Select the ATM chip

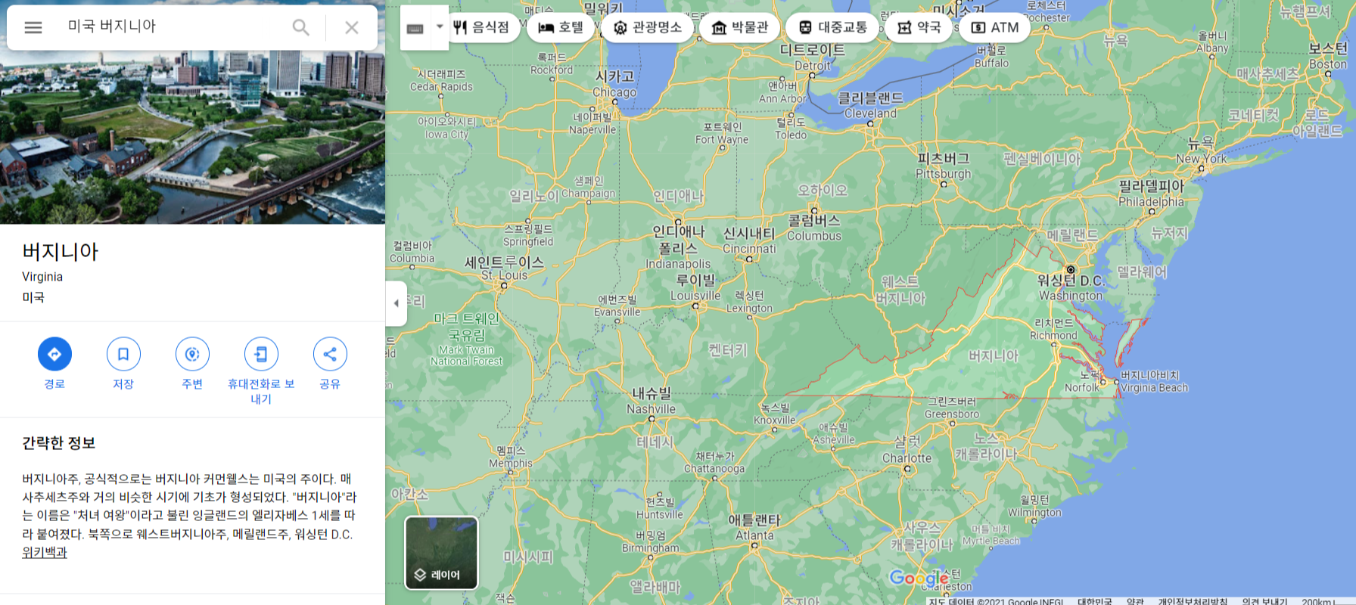tap(995, 27)
